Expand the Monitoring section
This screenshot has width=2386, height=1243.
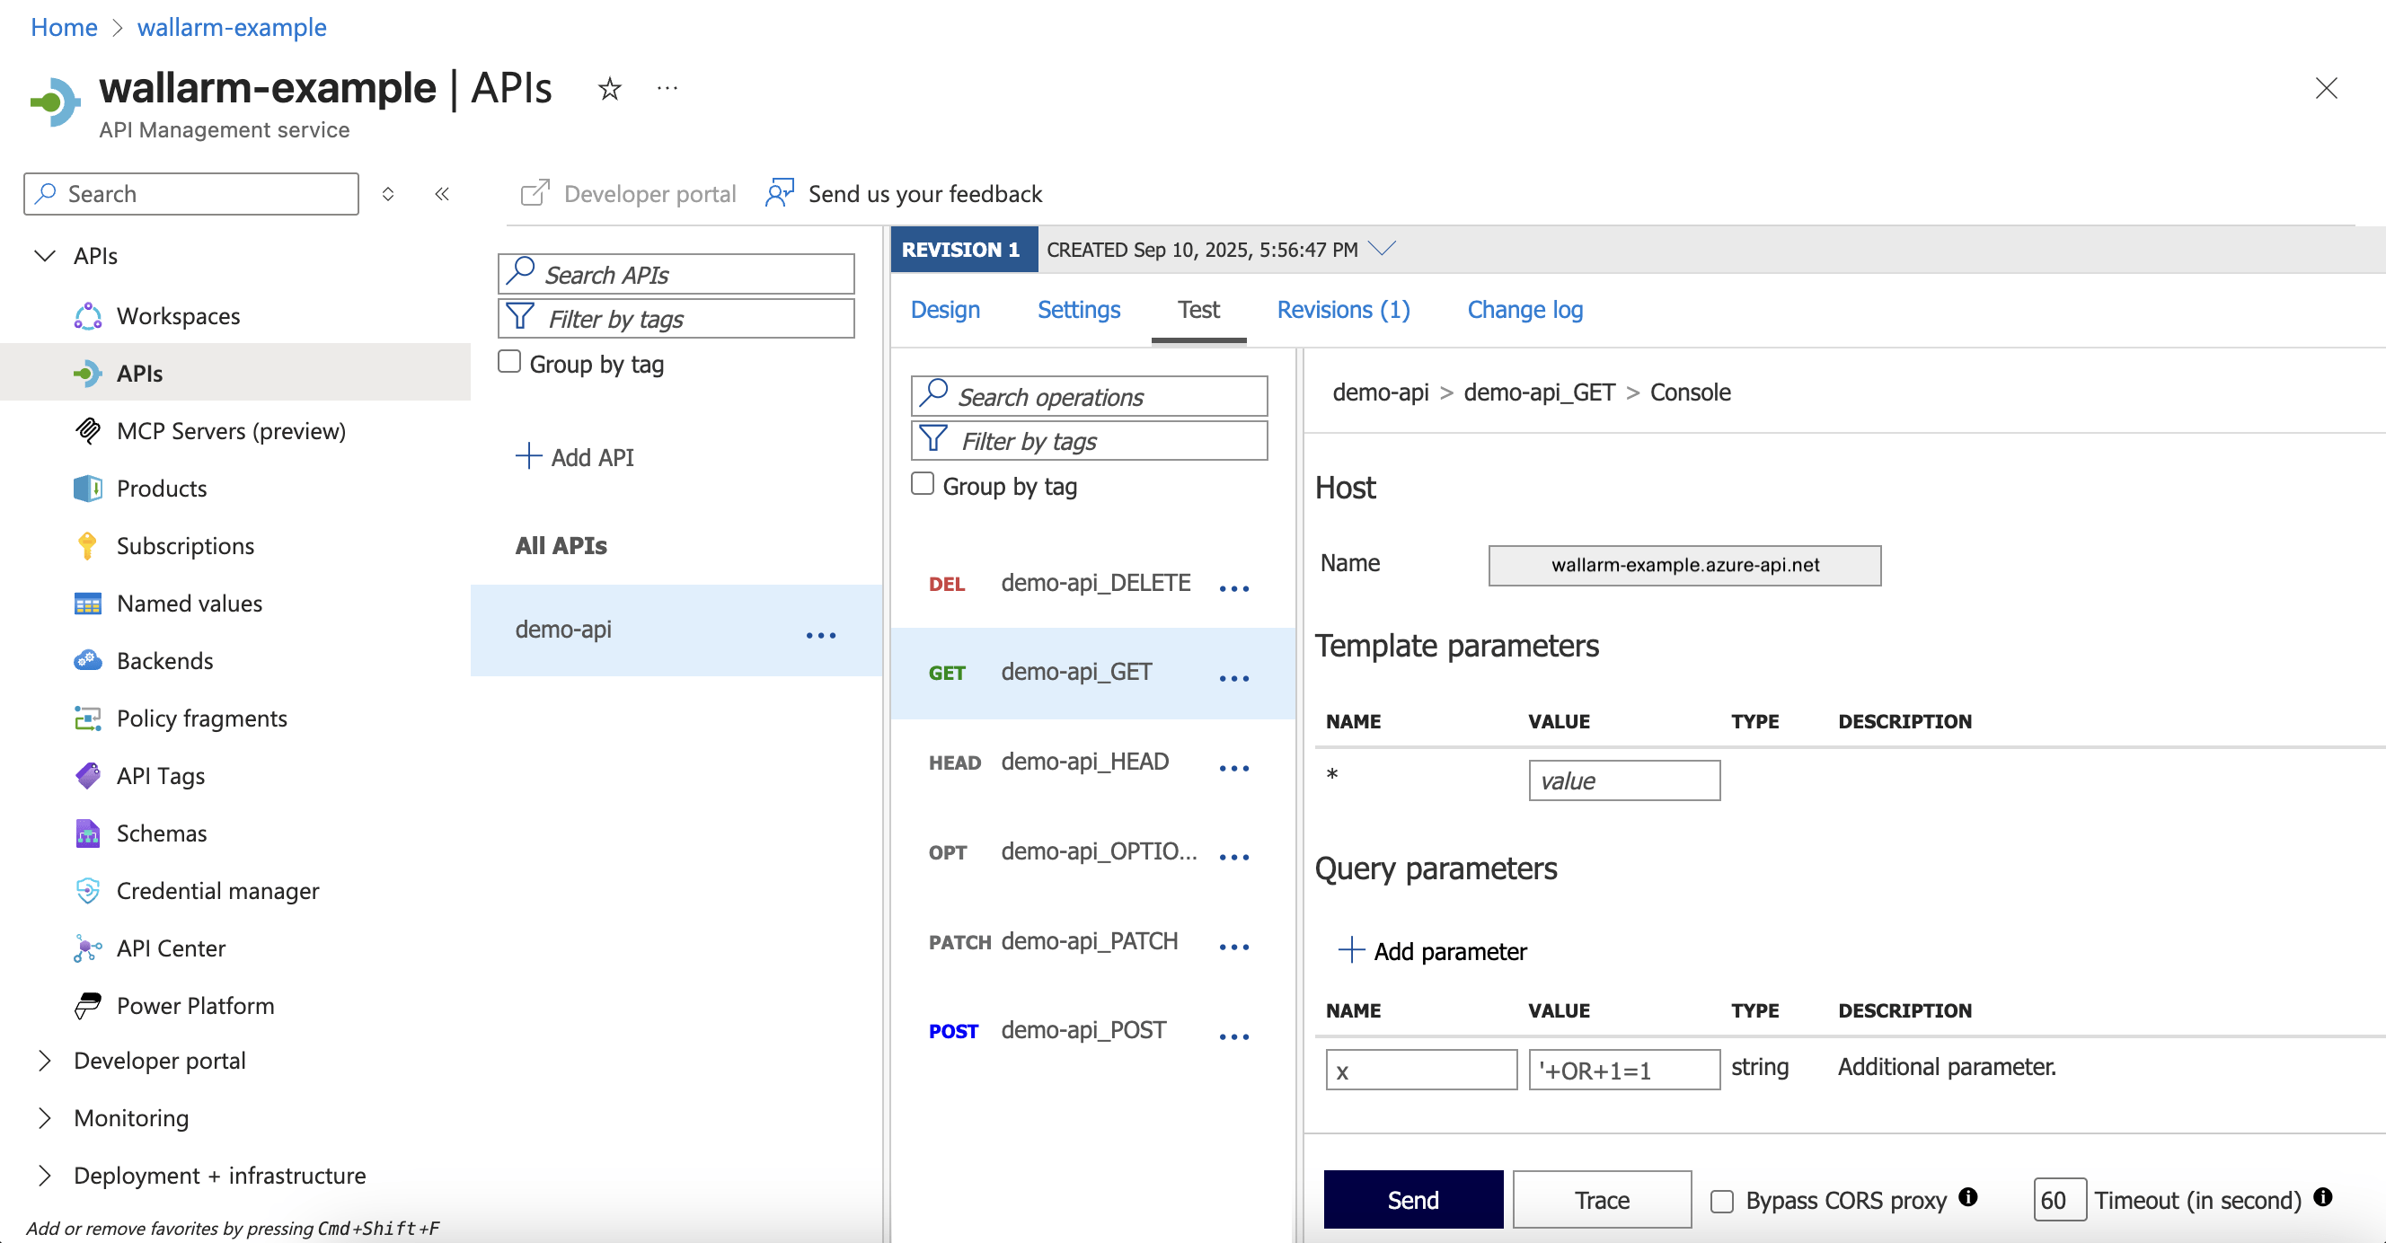point(130,1118)
